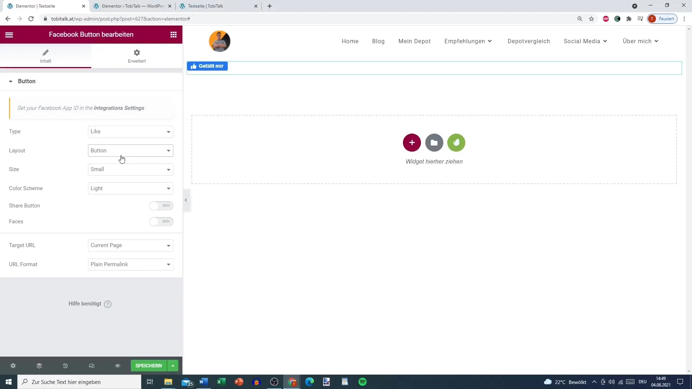Expand the Über mich menu

coord(640,41)
